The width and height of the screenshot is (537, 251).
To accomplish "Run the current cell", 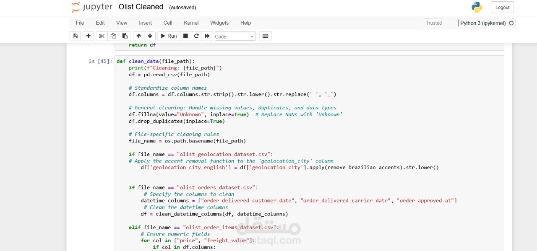I will (x=169, y=36).
